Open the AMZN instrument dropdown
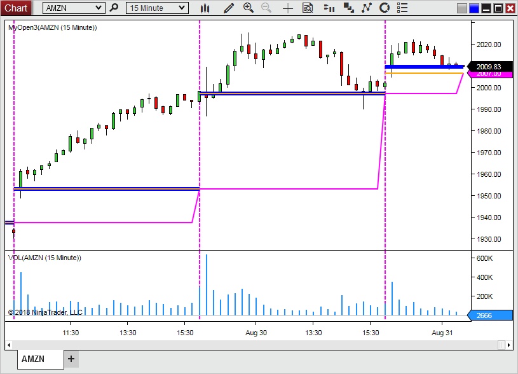The image size is (518, 374). (x=74, y=8)
